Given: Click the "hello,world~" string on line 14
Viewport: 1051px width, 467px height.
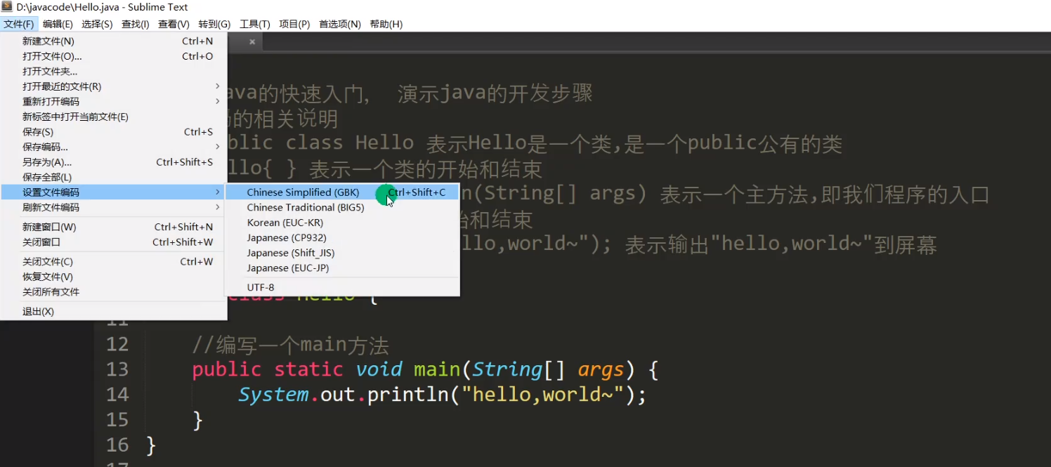Looking at the screenshot, I should click(x=542, y=395).
